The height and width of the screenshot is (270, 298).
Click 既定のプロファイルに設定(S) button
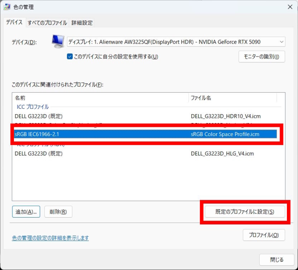click(245, 212)
